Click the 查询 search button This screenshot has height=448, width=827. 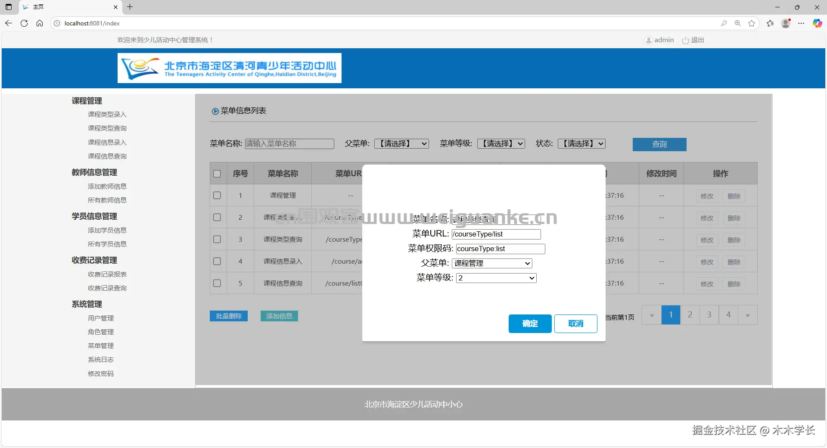point(659,144)
